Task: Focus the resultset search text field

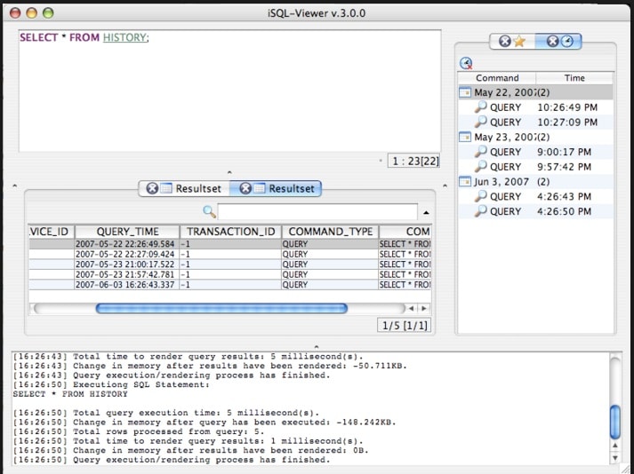Action: 317,212
